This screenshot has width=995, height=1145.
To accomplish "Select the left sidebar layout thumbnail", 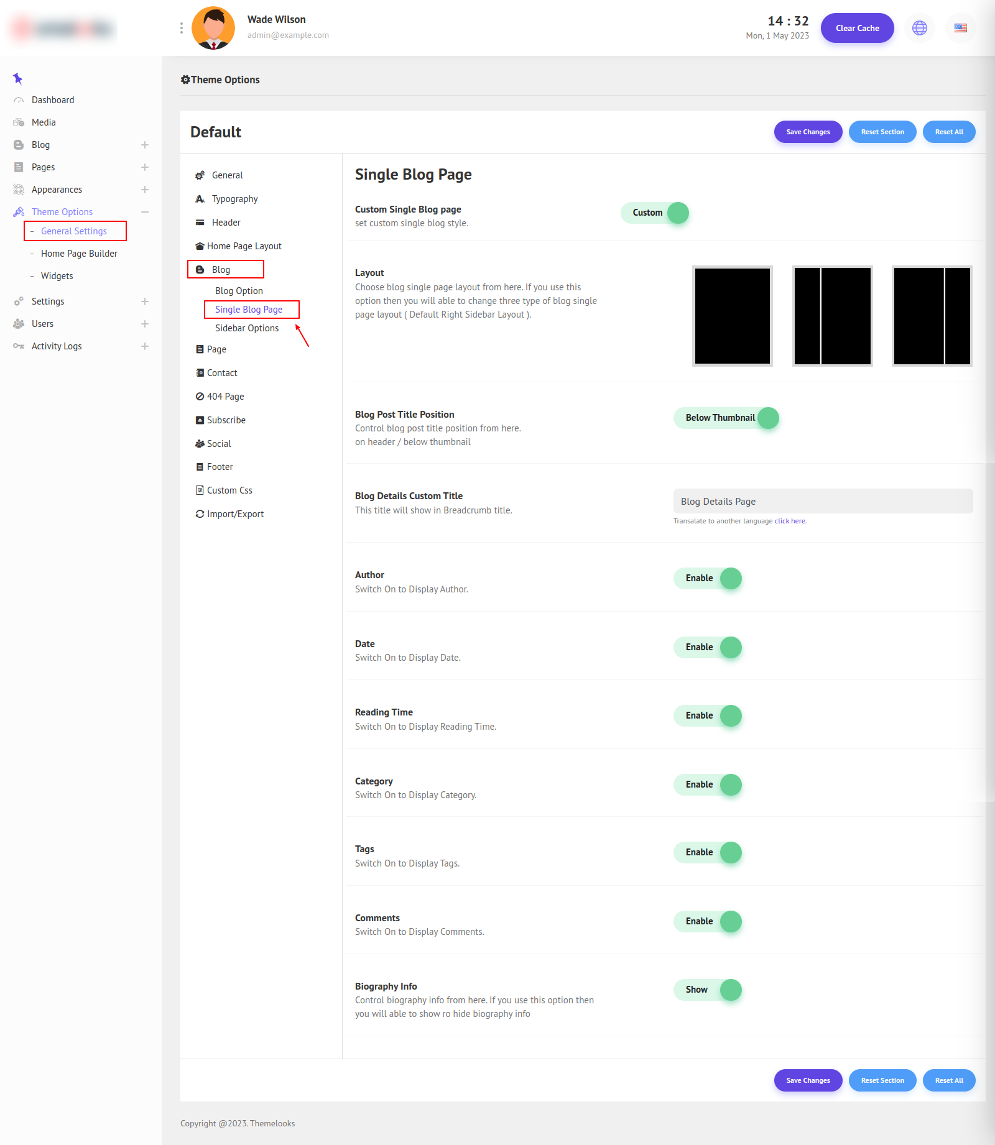I will [x=832, y=316].
